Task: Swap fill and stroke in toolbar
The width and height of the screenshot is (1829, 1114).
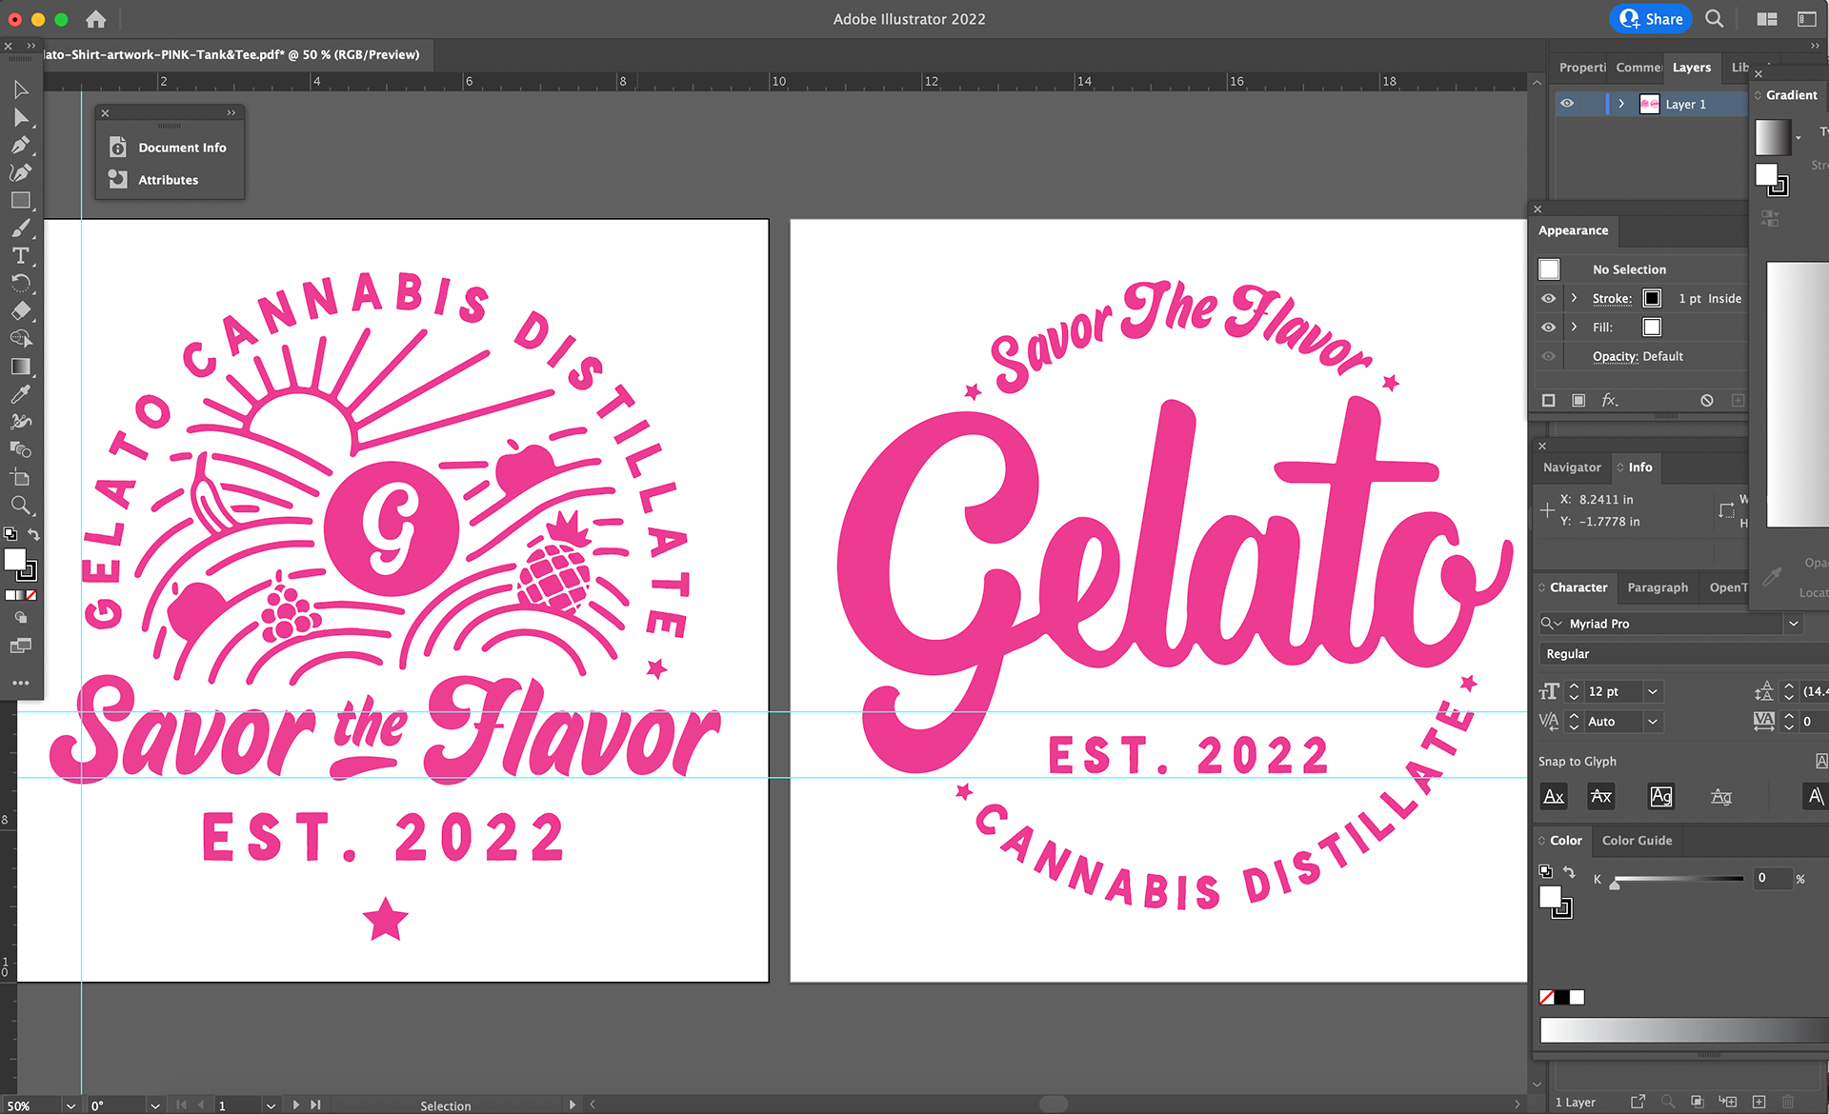Action: click(x=33, y=534)
